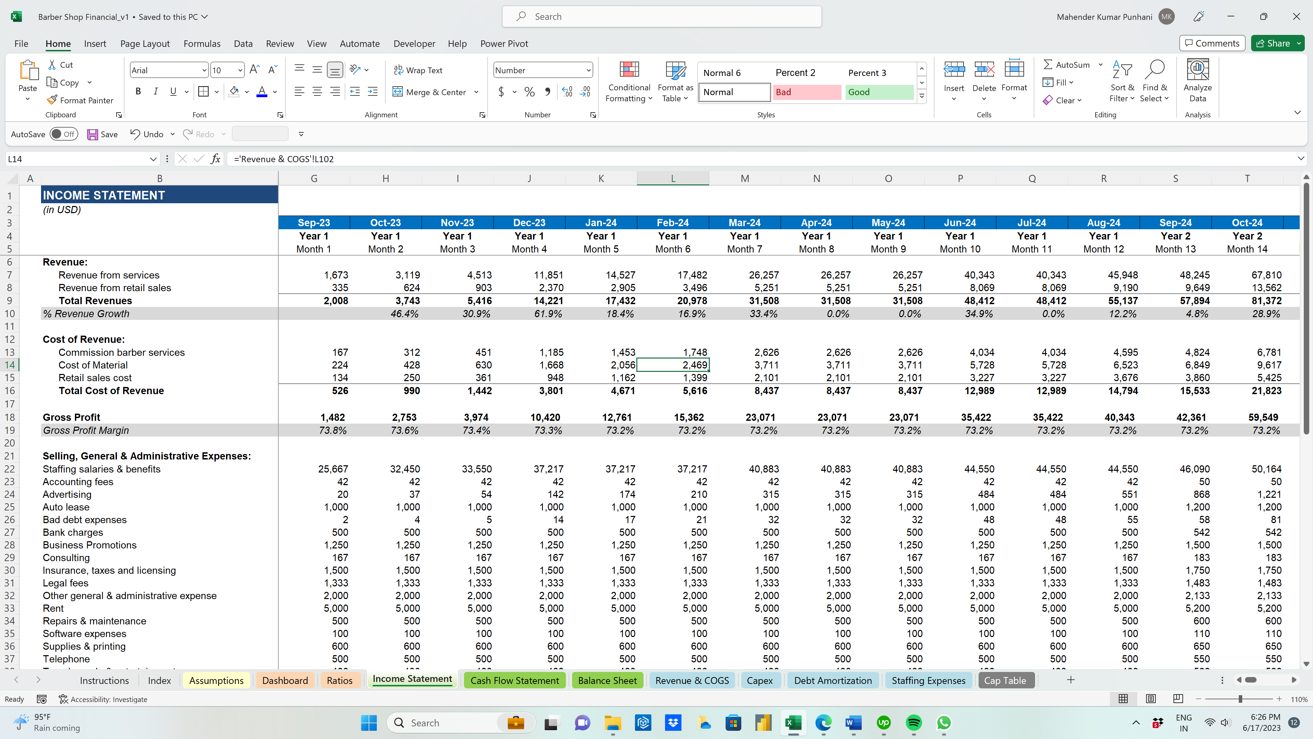Open the Cash Flow Statement sheet tab

tap(514, 680)
